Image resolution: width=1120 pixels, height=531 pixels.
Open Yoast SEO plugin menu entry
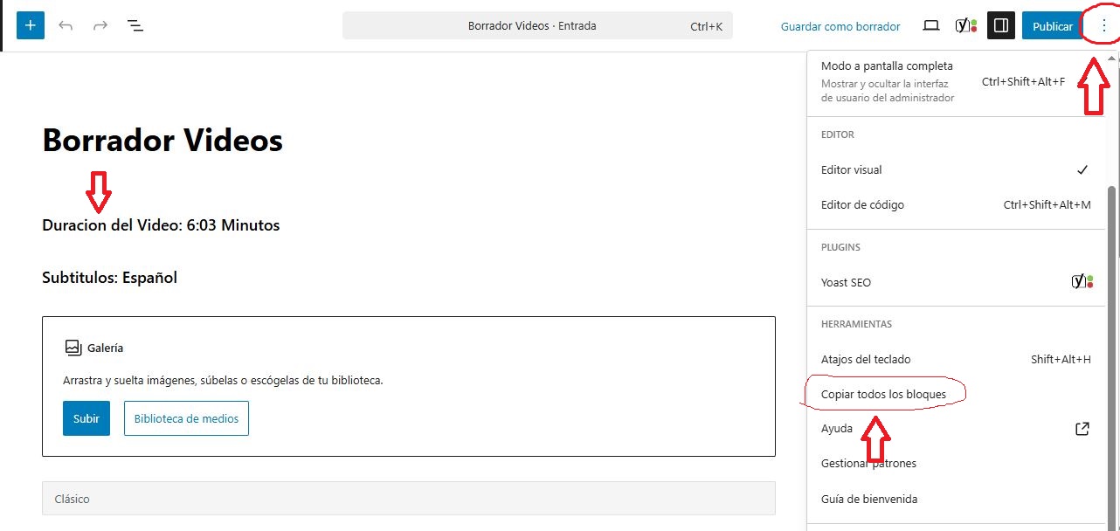click(846, 282)
